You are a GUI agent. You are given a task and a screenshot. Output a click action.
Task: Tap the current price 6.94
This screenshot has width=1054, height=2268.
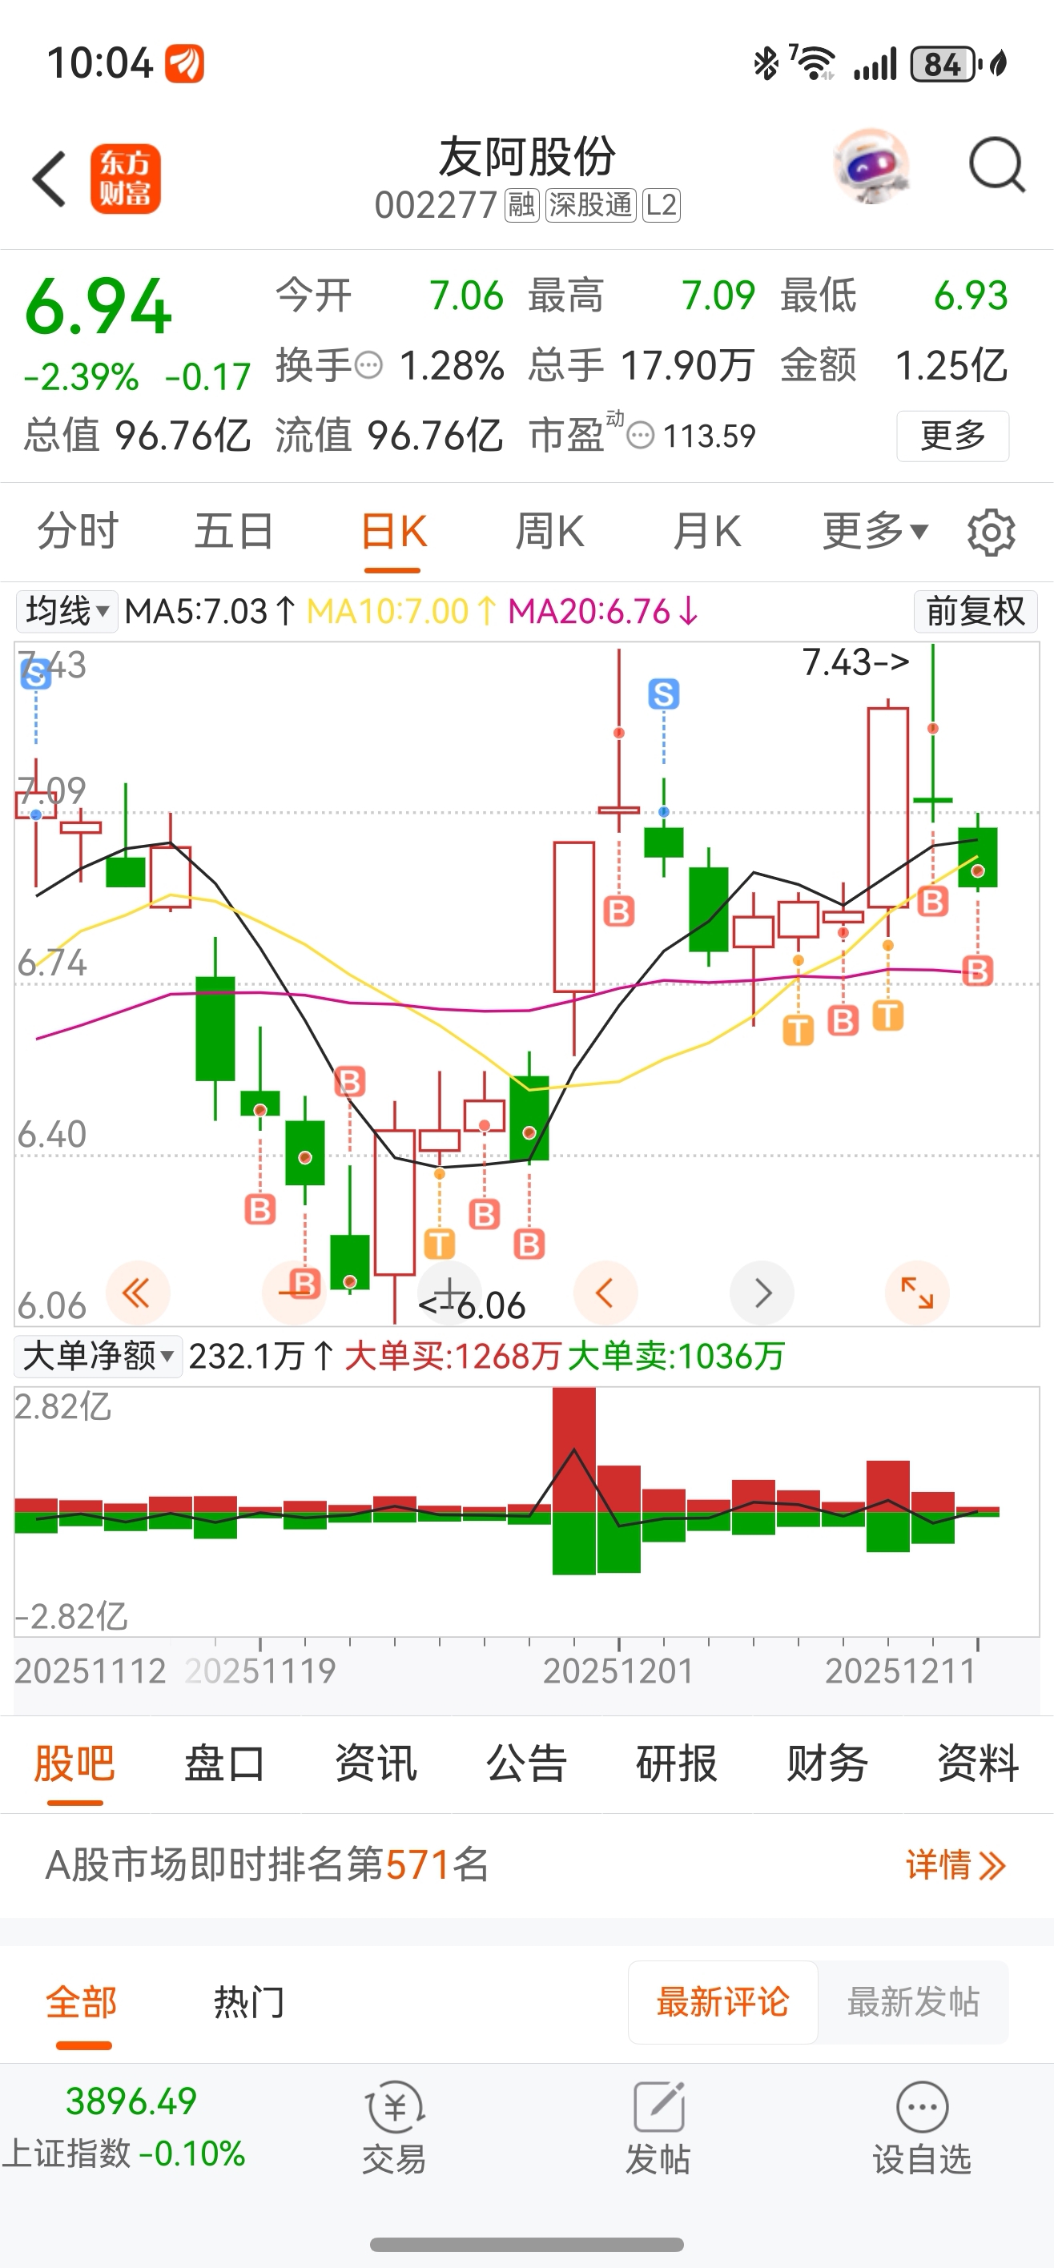99,308
